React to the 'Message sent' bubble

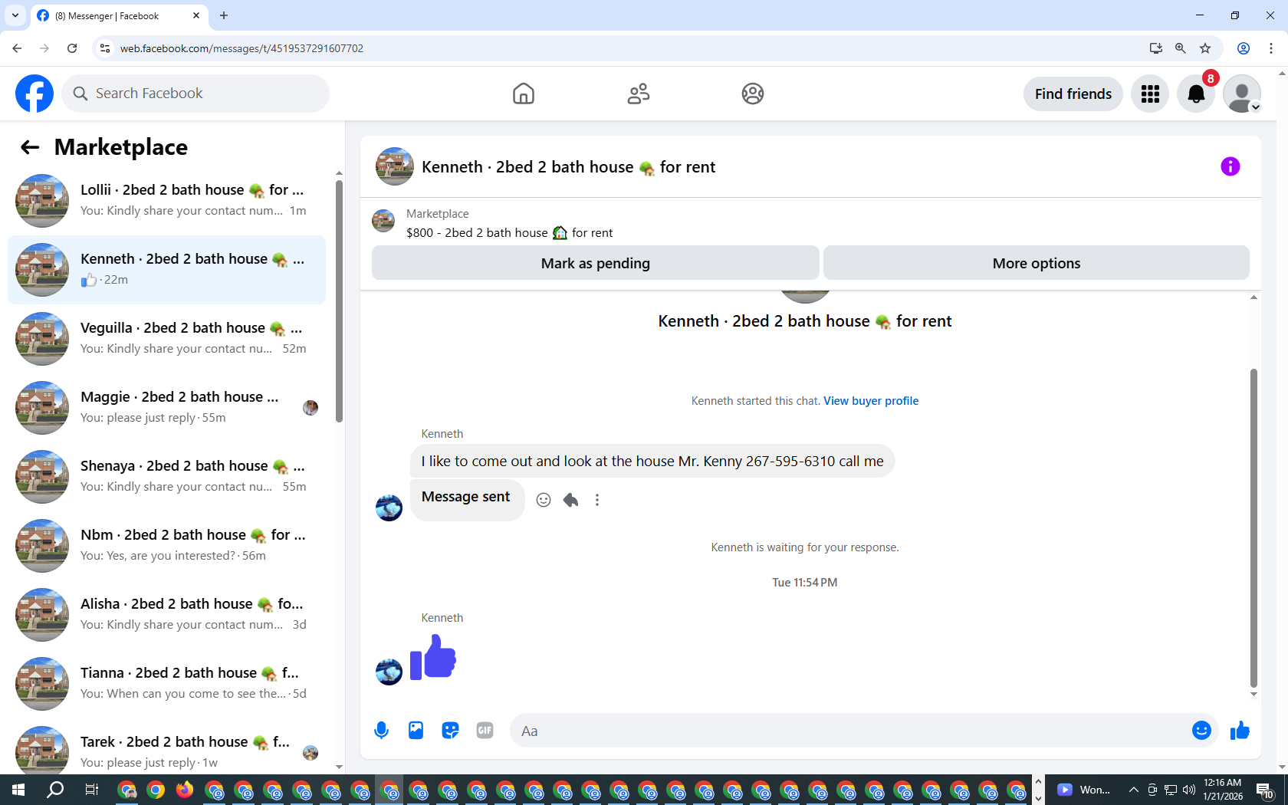tap(544, 500)
